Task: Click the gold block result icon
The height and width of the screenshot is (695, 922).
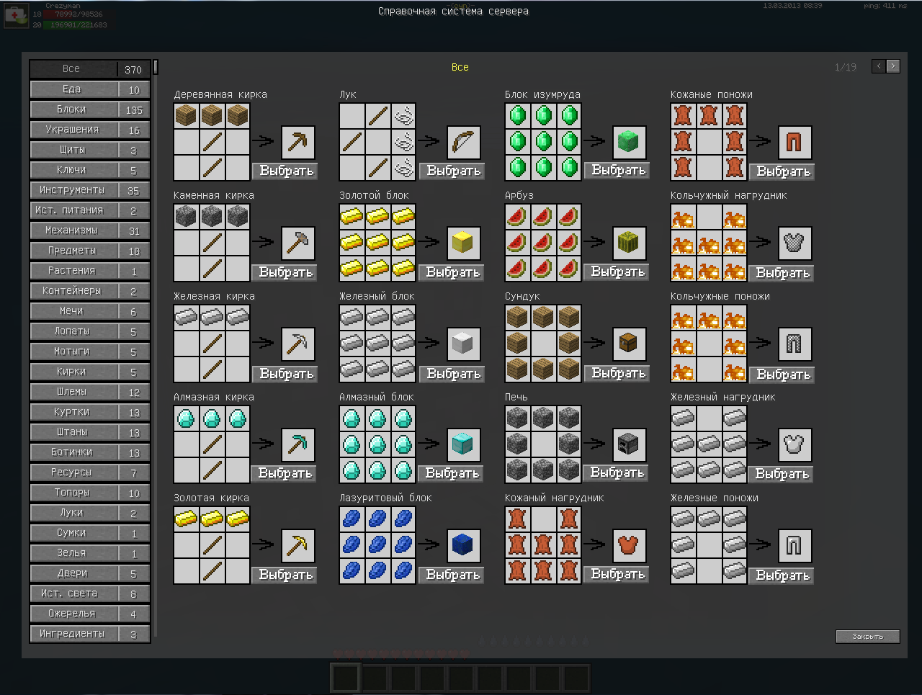Action: (463, 243)
